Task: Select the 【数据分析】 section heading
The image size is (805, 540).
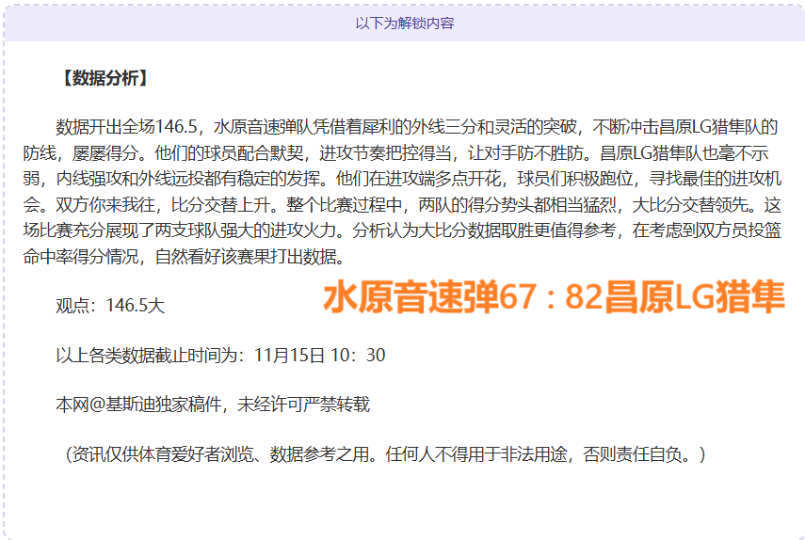Action: [x=103, y=79]
